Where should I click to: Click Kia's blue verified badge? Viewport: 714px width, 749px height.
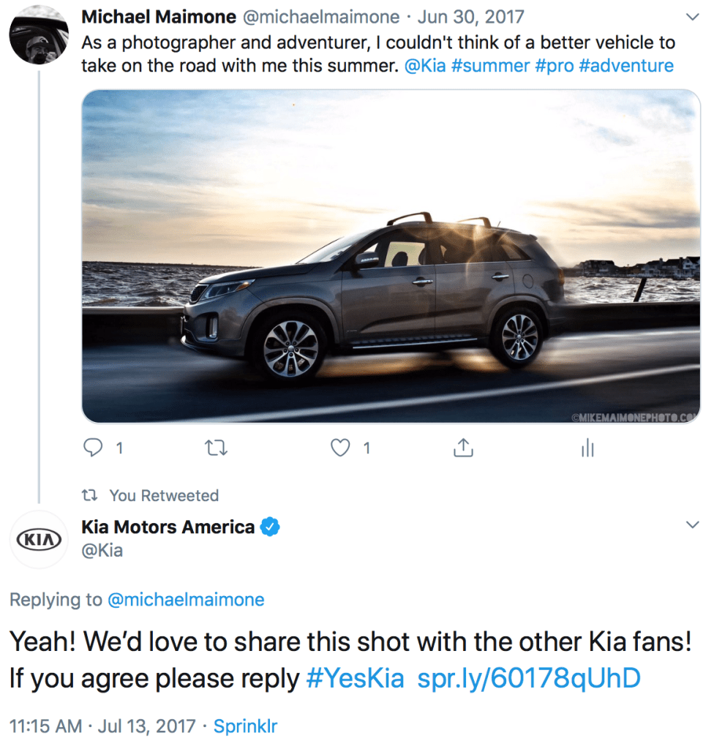click(x=271, y=527)
